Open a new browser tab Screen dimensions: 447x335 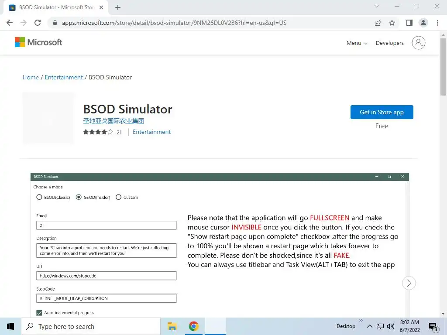coord(118,7)
